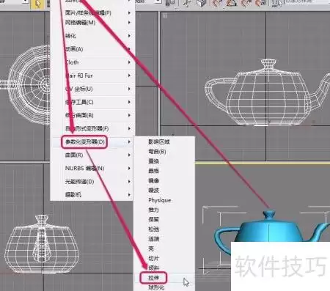Click the Angle Snap toggle in toolbar
The image size is (330, 291).
point(231,3)
